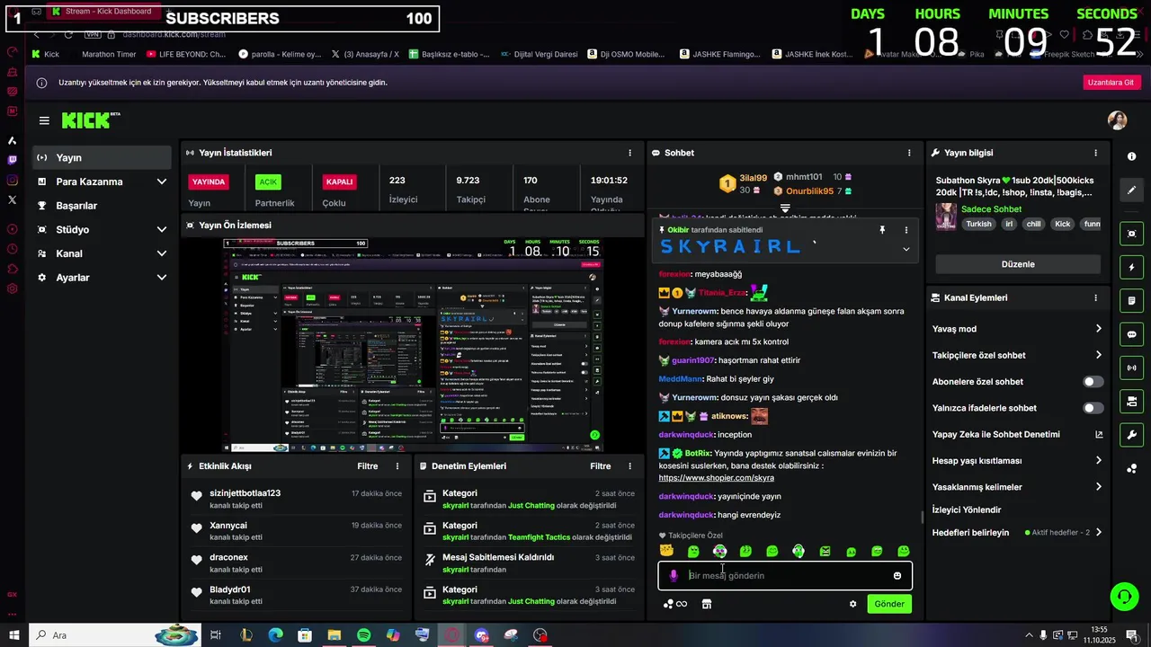Select the yellow cat emote
The width and height of the screenshot is (1151, 647).
point(666,550)
